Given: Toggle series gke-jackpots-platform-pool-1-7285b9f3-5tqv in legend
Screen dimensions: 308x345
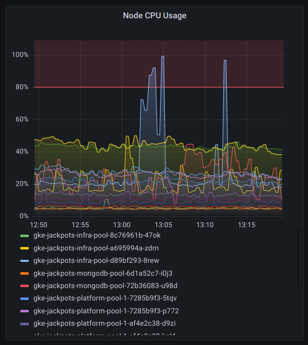Looking at the screenshot, I should 105,298.
